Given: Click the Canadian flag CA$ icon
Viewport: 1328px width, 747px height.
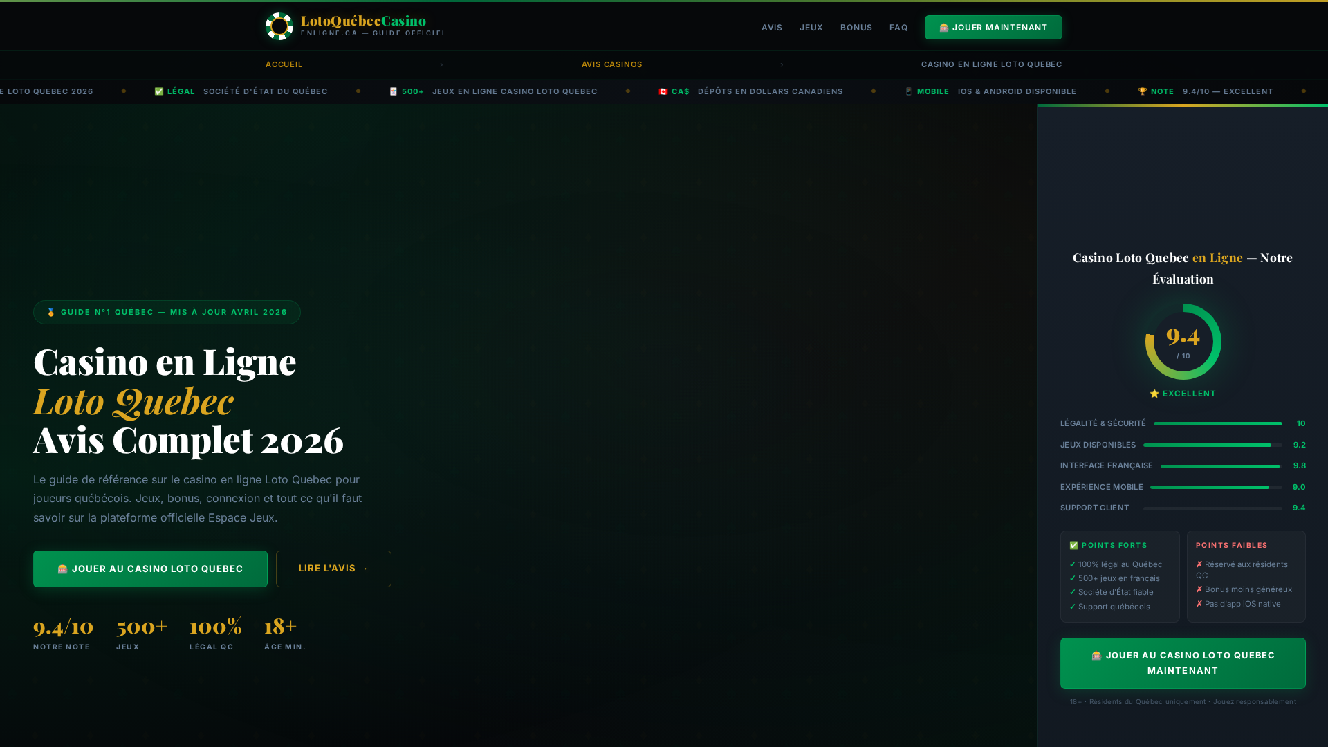Looking at the screenshot, I should click(x=663, y=91).
